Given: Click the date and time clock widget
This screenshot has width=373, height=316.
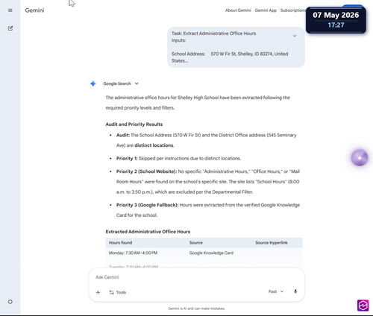Looking at the screenshot, I should click(336, 20).
